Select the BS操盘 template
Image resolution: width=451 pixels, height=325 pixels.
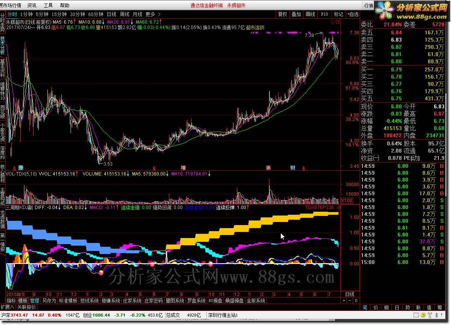[216, 301]
